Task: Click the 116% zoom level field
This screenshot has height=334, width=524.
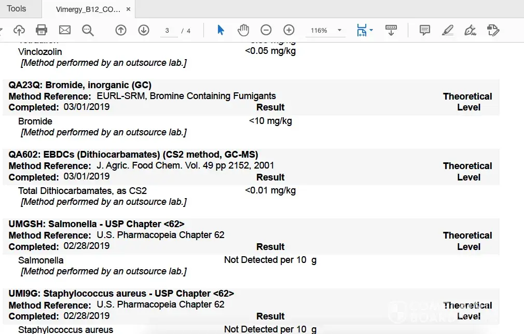Action: click(x=319, y=31)
